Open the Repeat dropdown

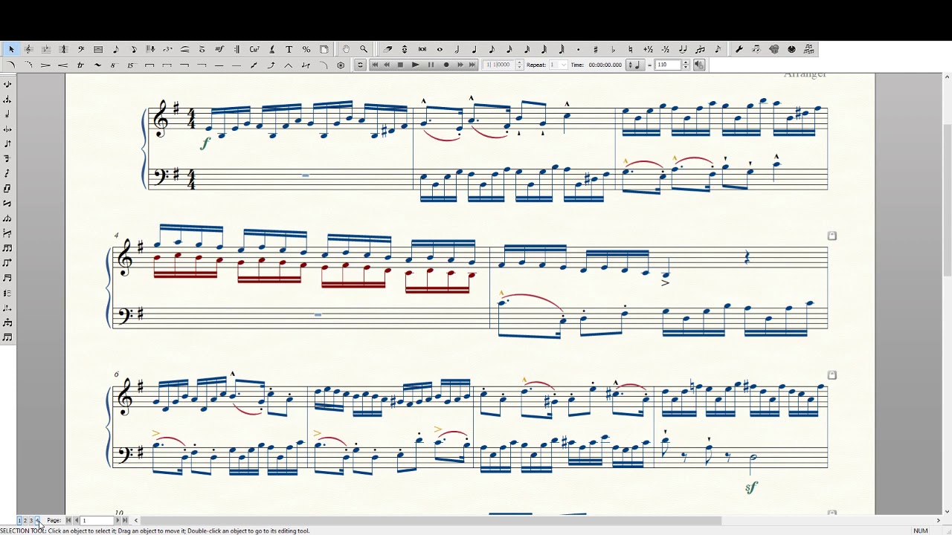tap(558, 65)
